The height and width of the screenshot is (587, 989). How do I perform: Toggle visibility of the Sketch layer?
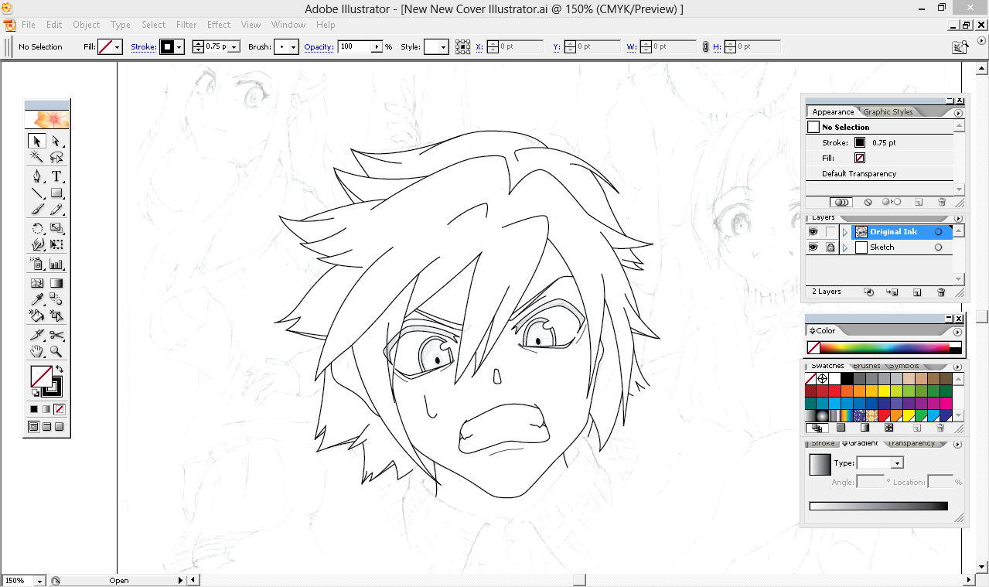[813, 247]
